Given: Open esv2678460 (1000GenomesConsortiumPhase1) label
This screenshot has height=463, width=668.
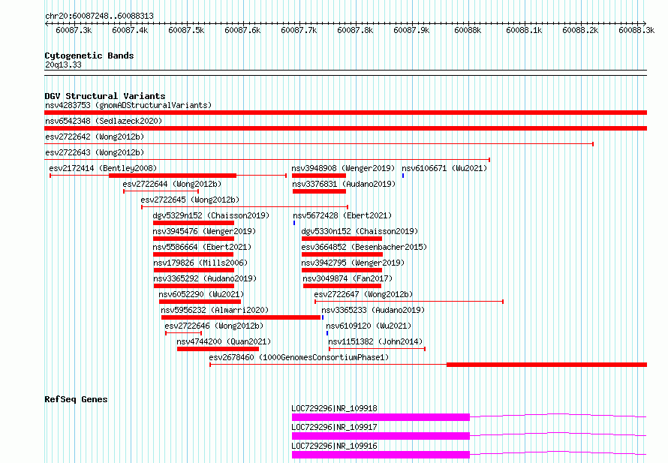Looking at the screenshot, I should click(299, 357).
